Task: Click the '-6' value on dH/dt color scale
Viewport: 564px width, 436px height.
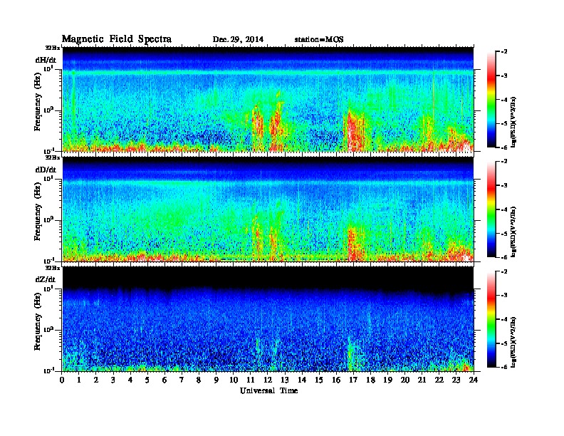Action: (x=504, y=147)
